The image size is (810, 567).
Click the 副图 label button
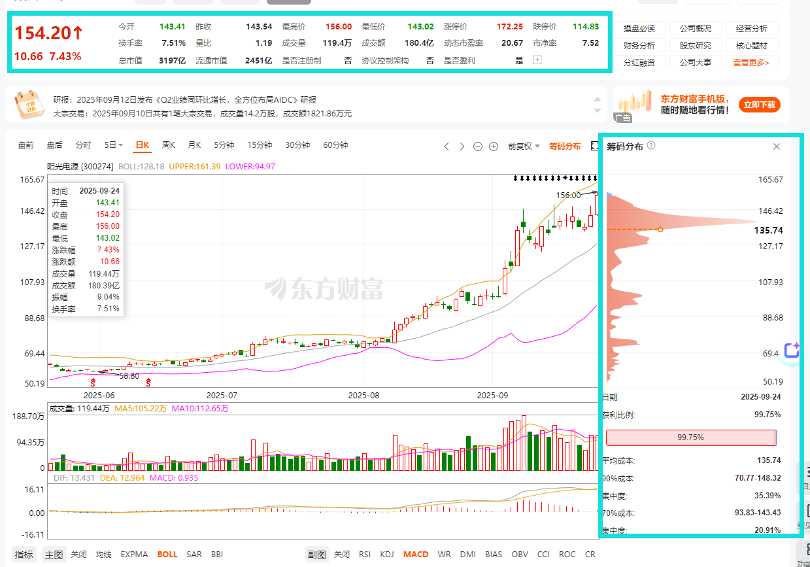[317, 554]
